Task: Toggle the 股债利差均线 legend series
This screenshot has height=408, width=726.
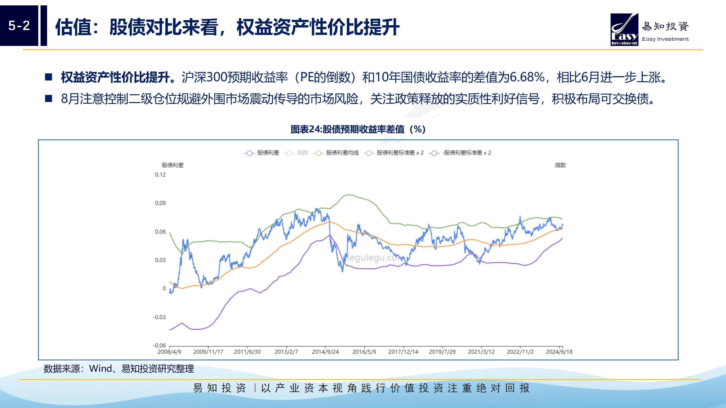Action: point(336,153)
